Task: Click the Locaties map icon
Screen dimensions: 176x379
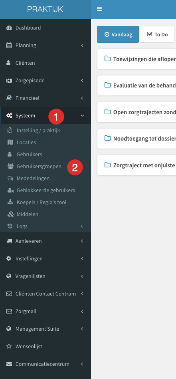Action: pyautogui.click(x=10, y=142)
